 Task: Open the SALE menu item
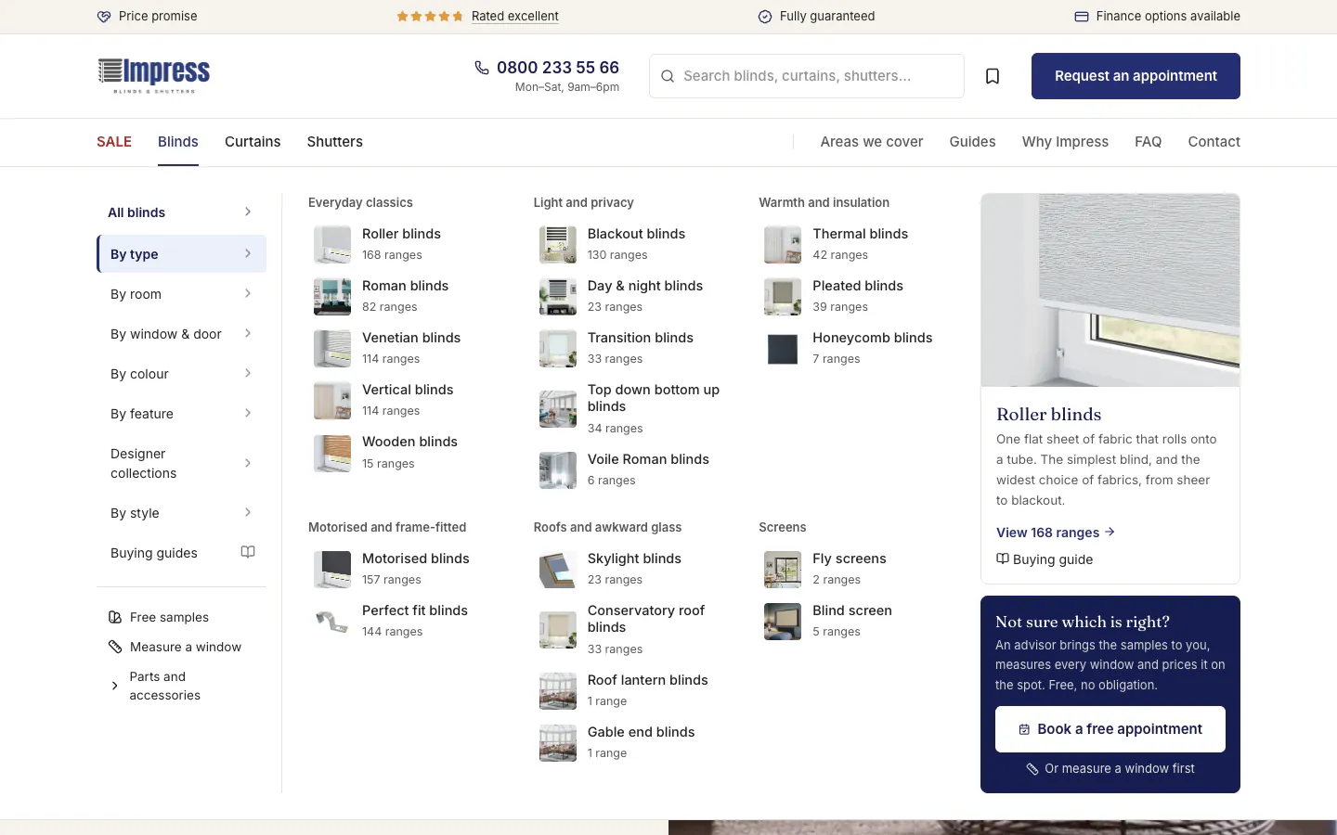114,142
